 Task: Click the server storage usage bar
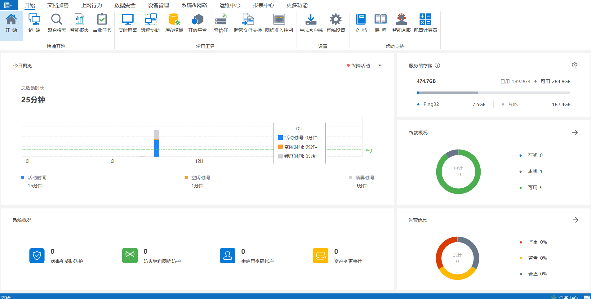coord(493,92)
